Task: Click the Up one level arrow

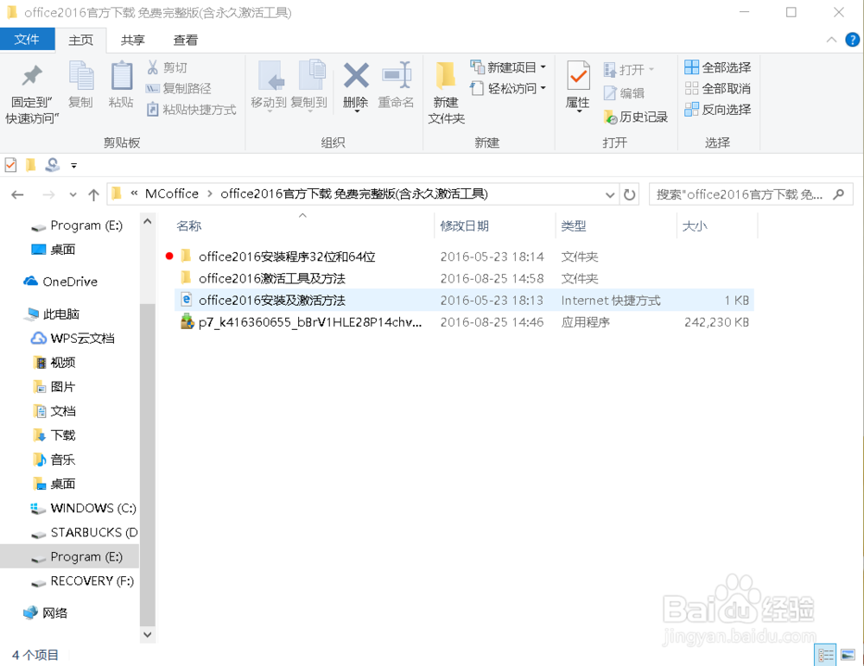Action: click(93, 194)
